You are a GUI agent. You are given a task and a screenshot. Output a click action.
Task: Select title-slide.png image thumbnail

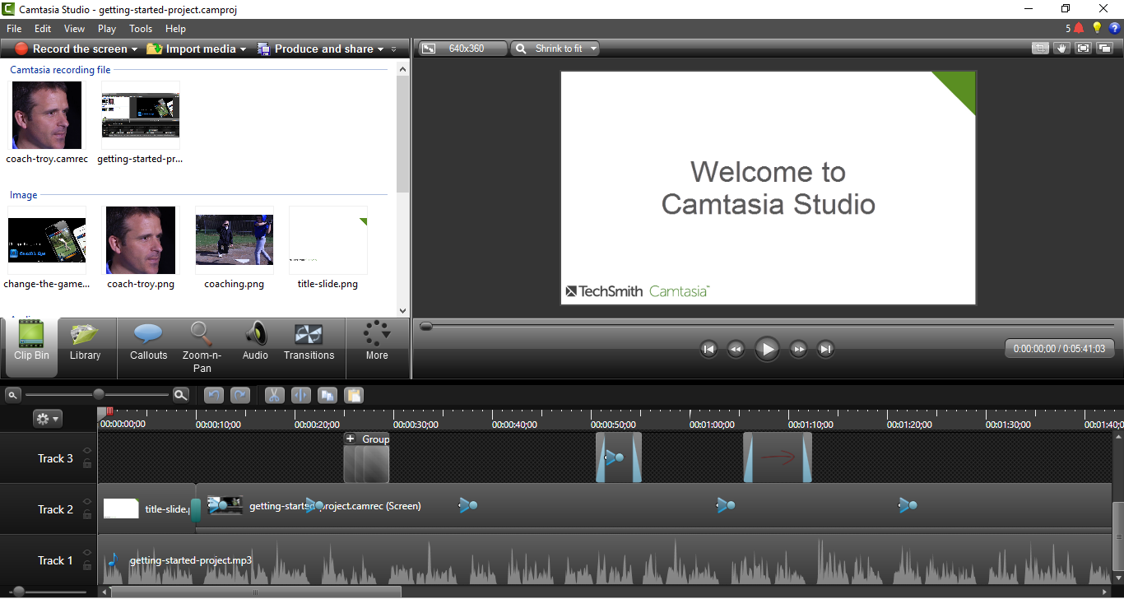click(328, 240)
